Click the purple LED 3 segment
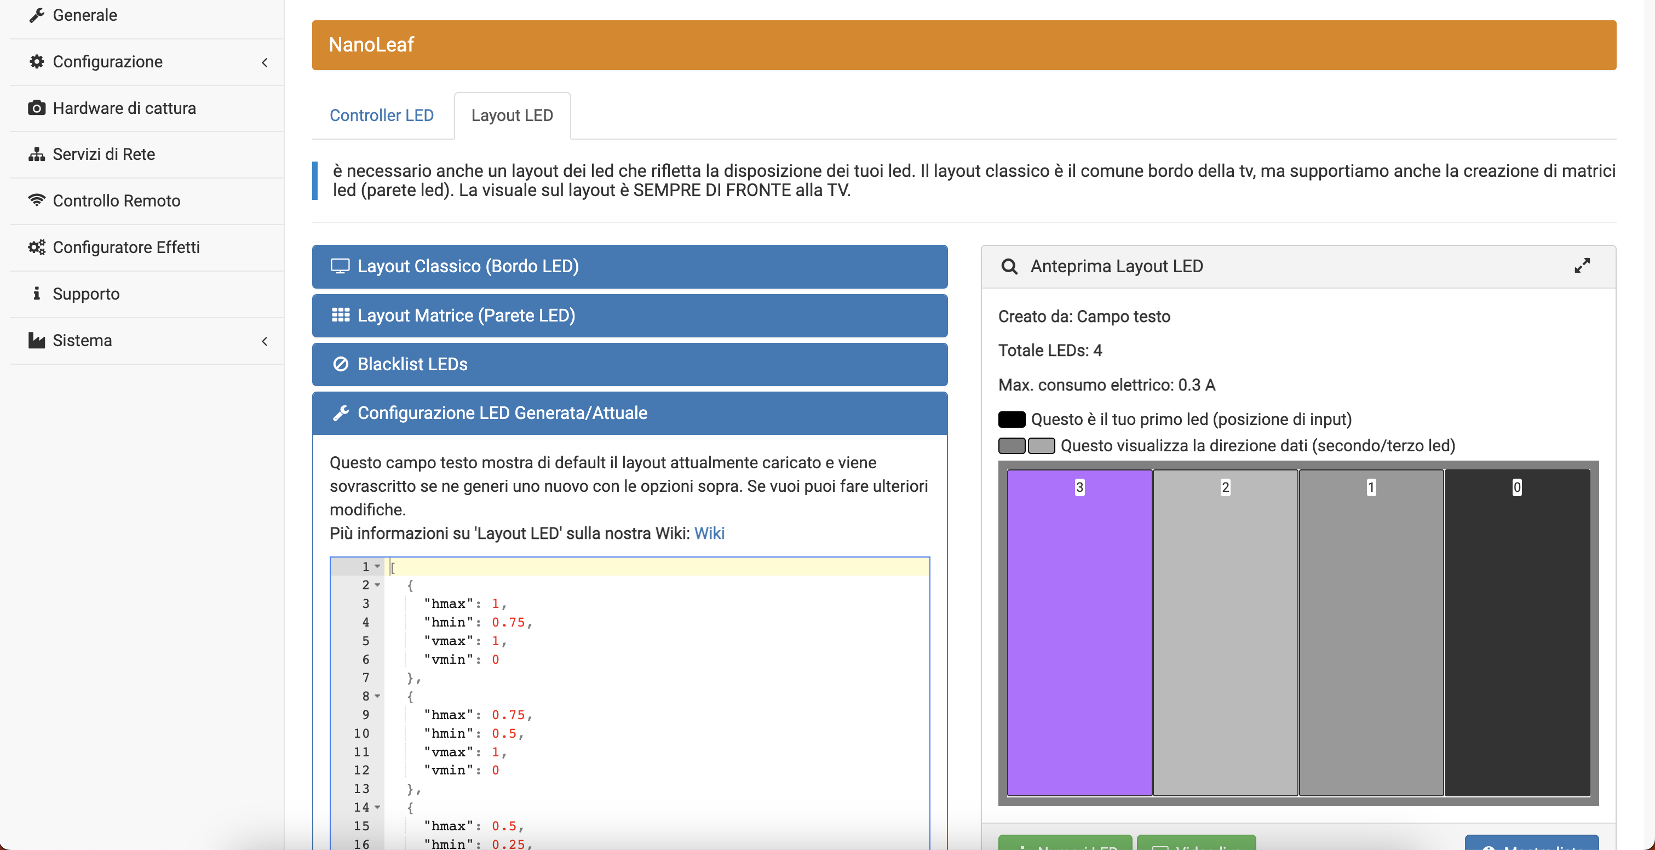This screenshot has height=850, width=1655. 1079,633
